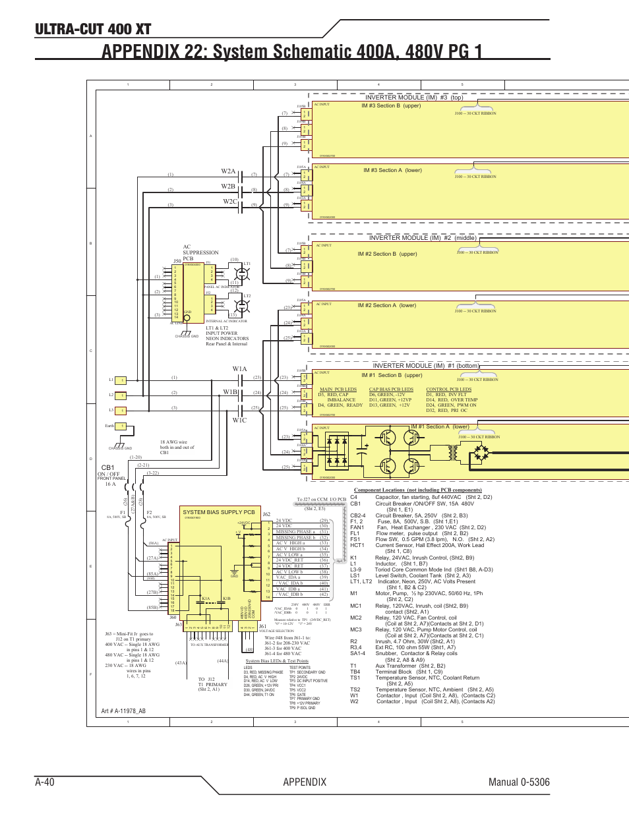Click '/ VAC_IDB b' signal on J62
629x814 pixels.
point(290,595)
